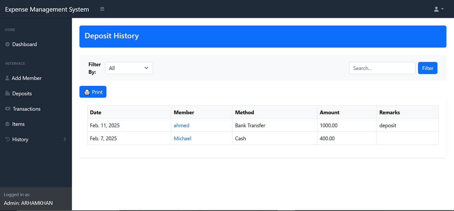
Task: Open the user account menu icon
Action: pyautogui.click(x=439, y=9)
